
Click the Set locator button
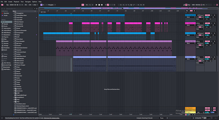click(x=187, y=11)
